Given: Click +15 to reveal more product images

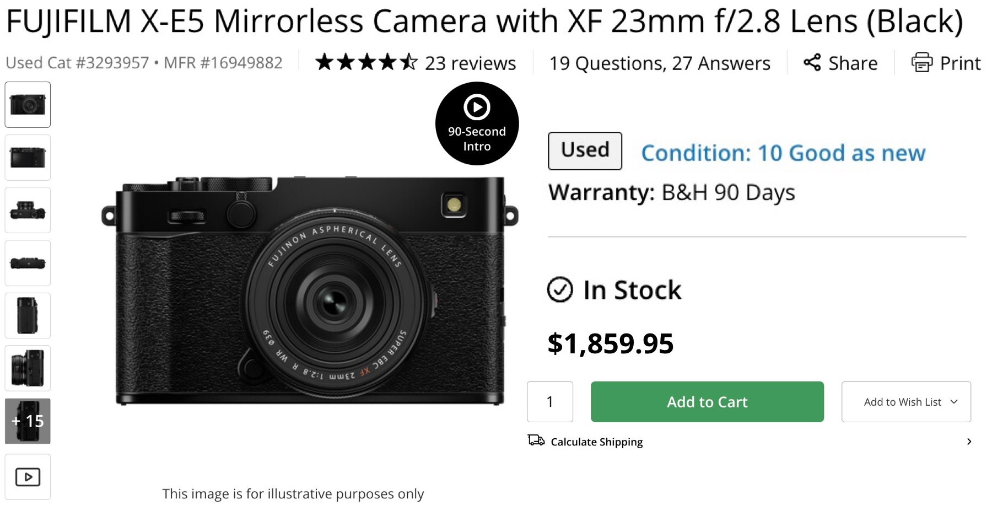Looking at the screenshot, I should [x=28, y=421].
